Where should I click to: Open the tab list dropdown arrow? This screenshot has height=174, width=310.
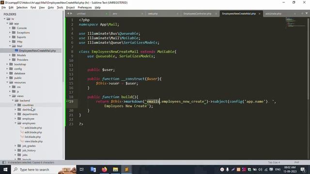(x=307, y=14)
